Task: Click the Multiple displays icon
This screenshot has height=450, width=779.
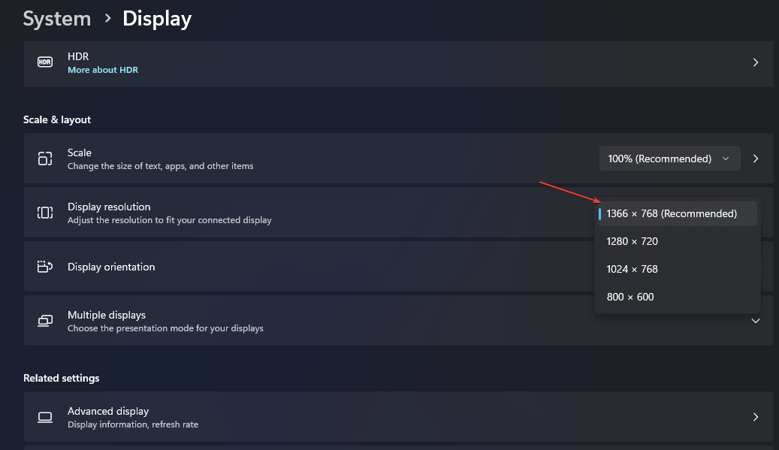Action: (x=45, y=321)
